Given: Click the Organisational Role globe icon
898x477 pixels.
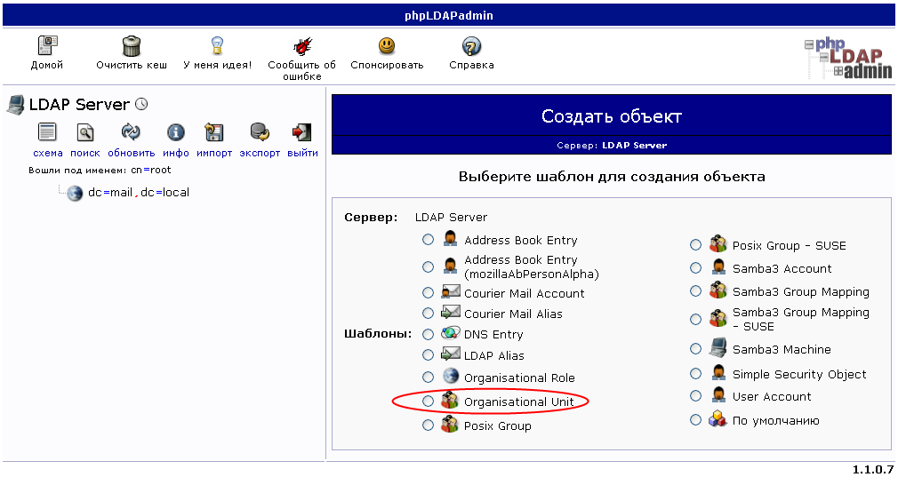Looking at the screenshot, I should (451, 376).
